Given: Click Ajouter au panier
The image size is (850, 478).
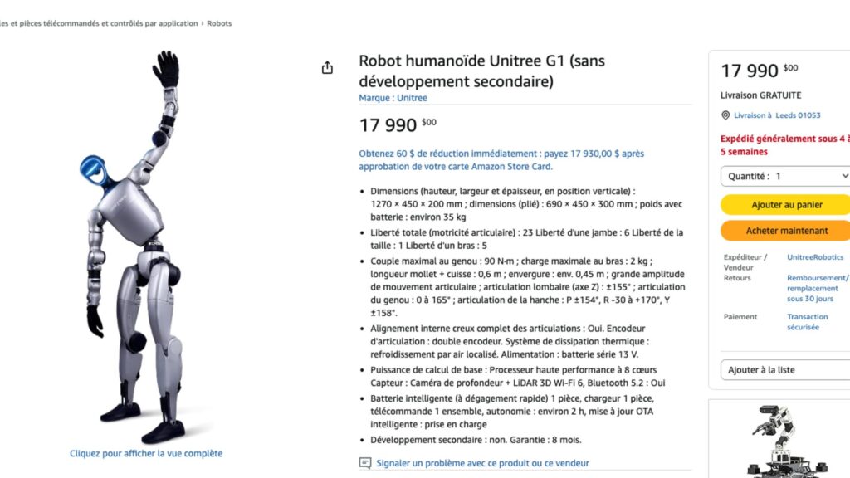Looking at the screenshot, I should tap(784, 204).
